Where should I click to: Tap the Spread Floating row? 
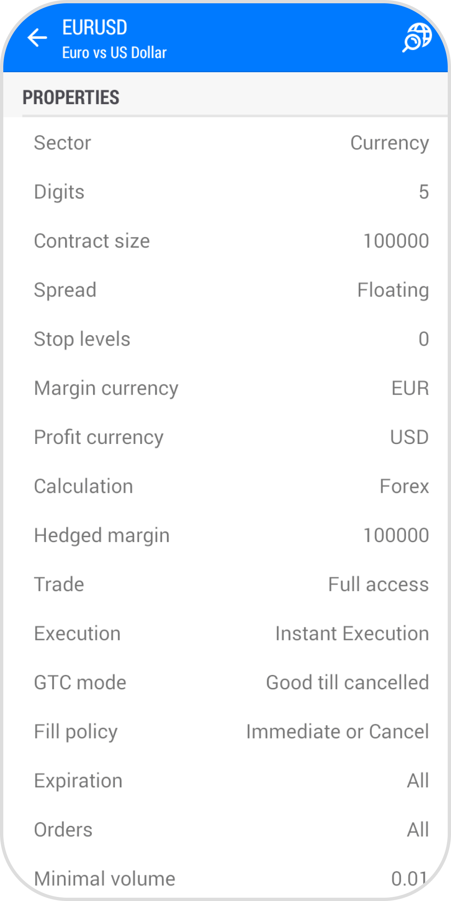[x=225, y=290]
